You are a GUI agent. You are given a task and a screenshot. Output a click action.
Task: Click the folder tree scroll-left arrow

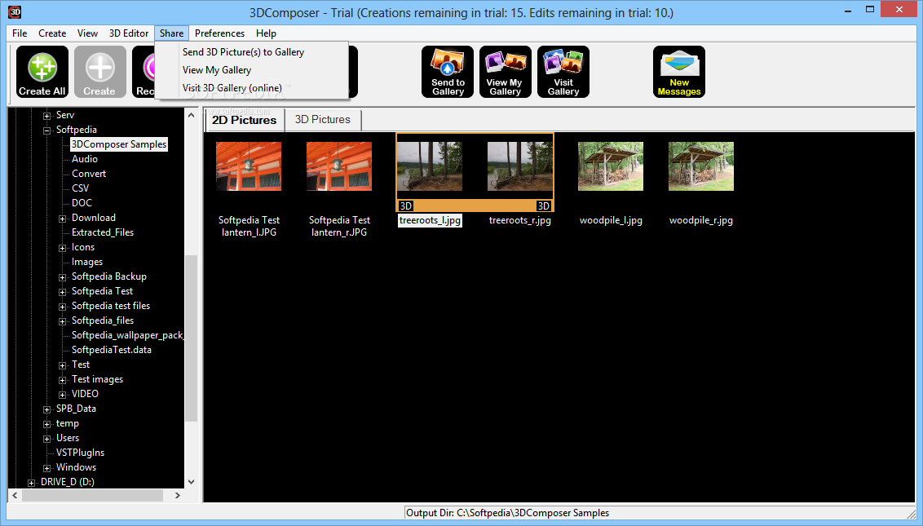[x=15, y=496]
